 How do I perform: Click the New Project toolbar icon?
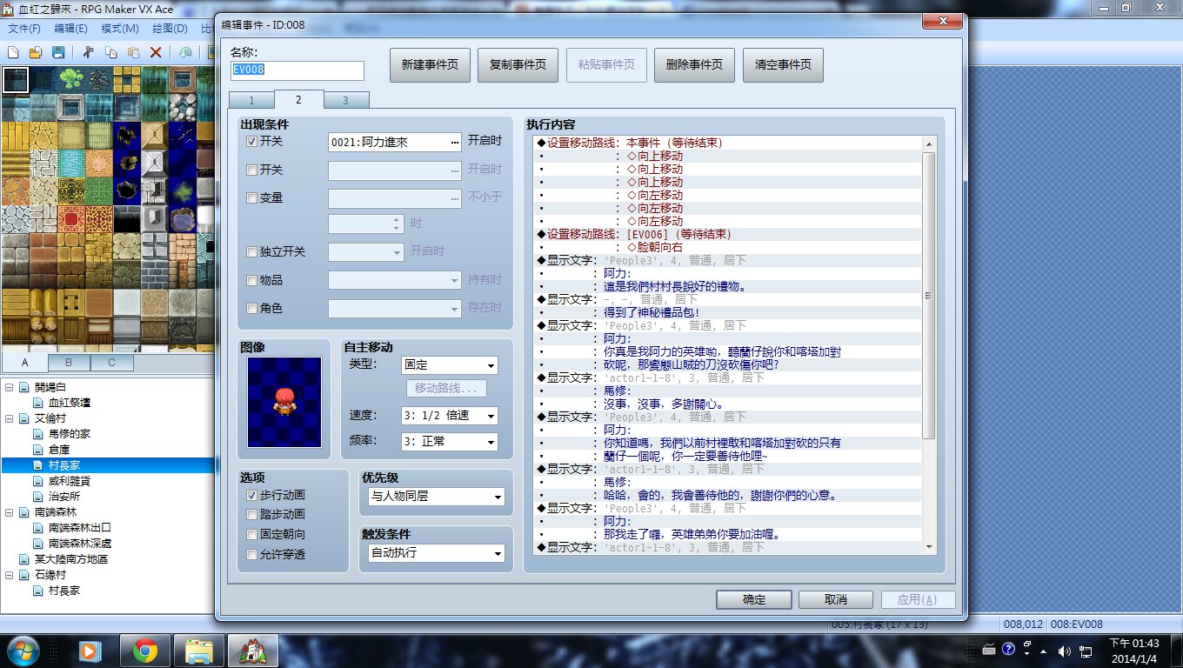tap(13, 52)
